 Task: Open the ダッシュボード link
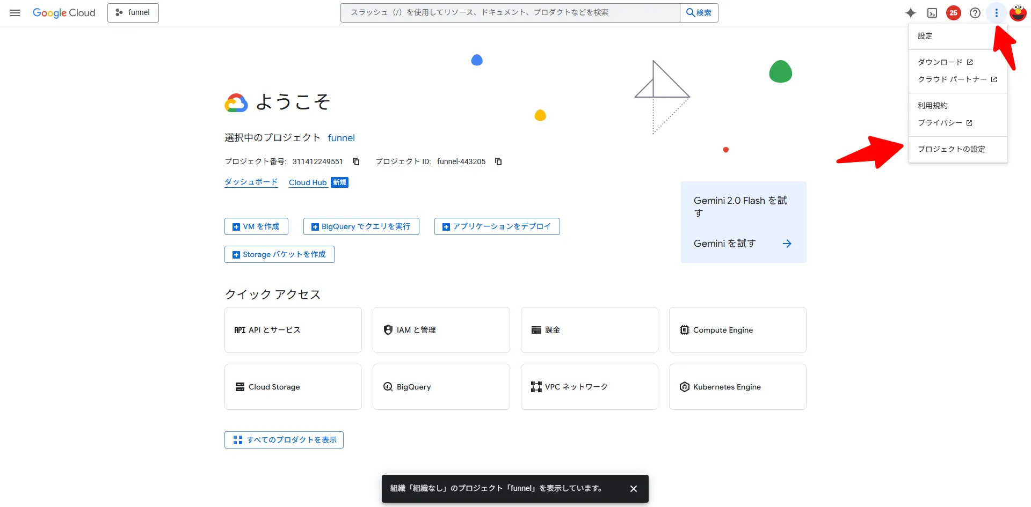tap(251, 182)
